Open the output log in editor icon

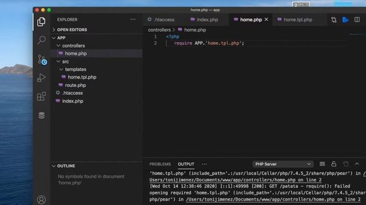(345, 164)
